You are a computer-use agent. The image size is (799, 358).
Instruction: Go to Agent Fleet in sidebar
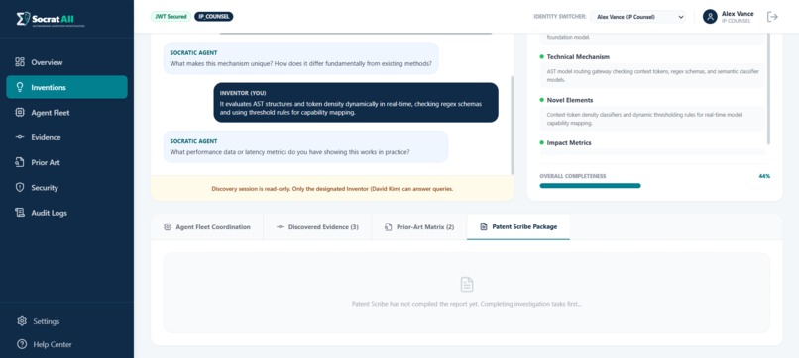66,113
